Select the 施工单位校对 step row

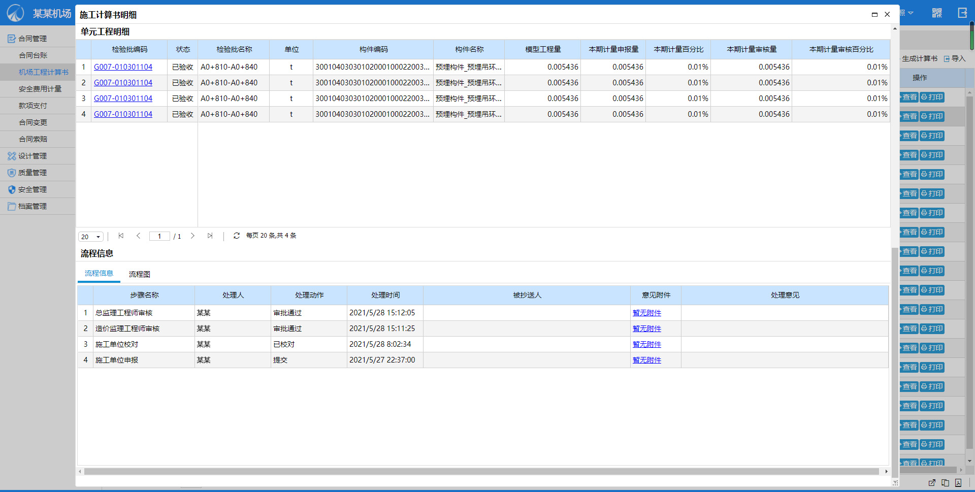[483, 344]
